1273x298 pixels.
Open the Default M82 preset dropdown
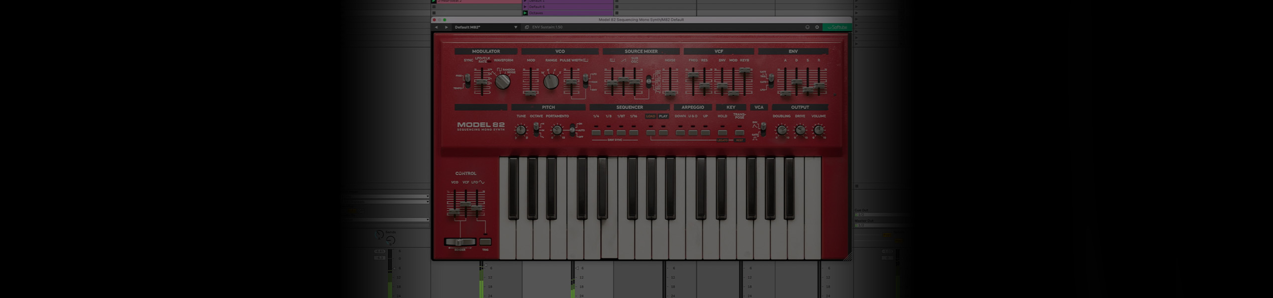[x=515, y=27]
